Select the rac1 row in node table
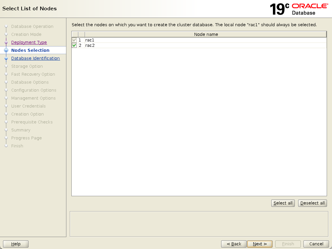The width and height of the screenshot is (332, 249). [199, 40]
